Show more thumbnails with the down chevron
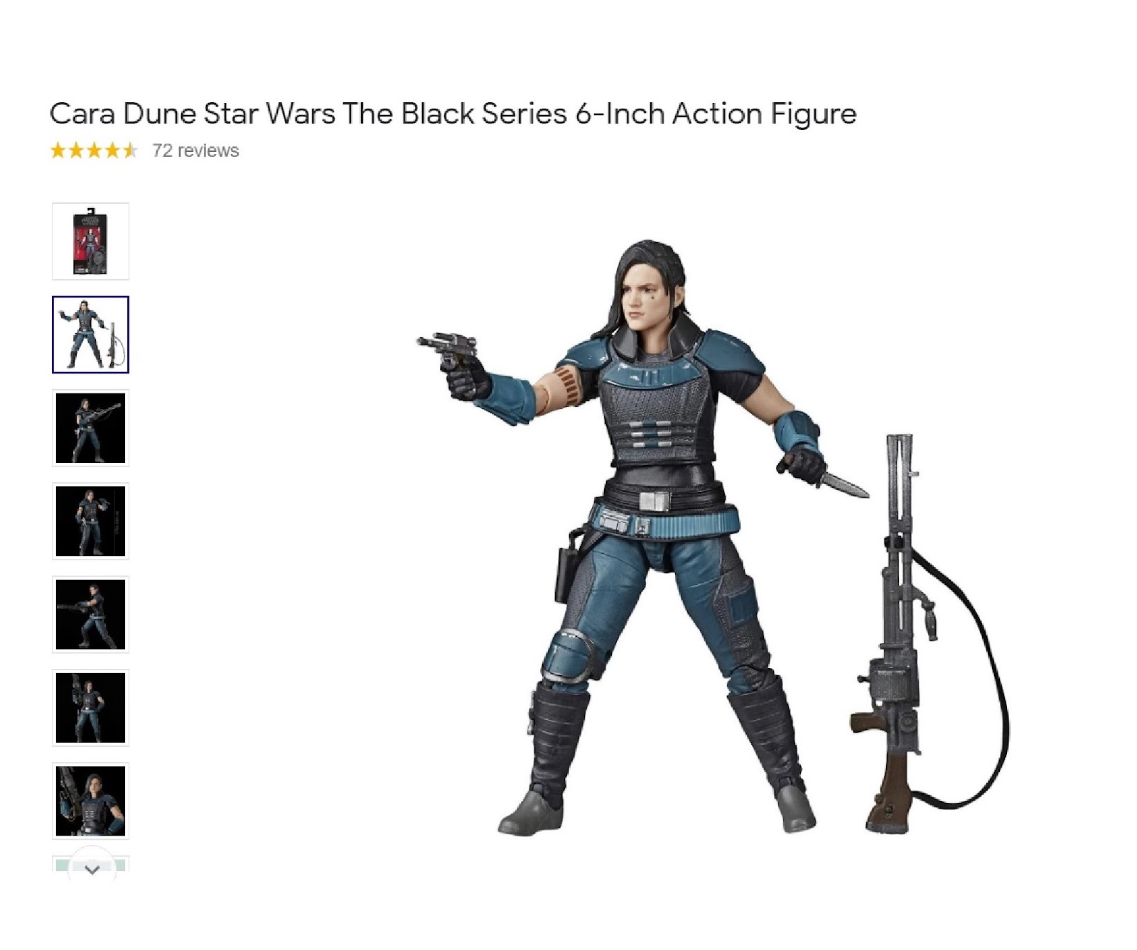 pos(92,869)
